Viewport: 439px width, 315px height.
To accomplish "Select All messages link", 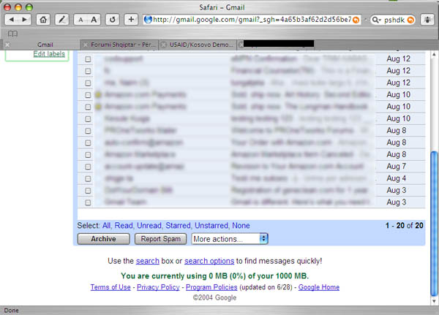I will point(106,226).
